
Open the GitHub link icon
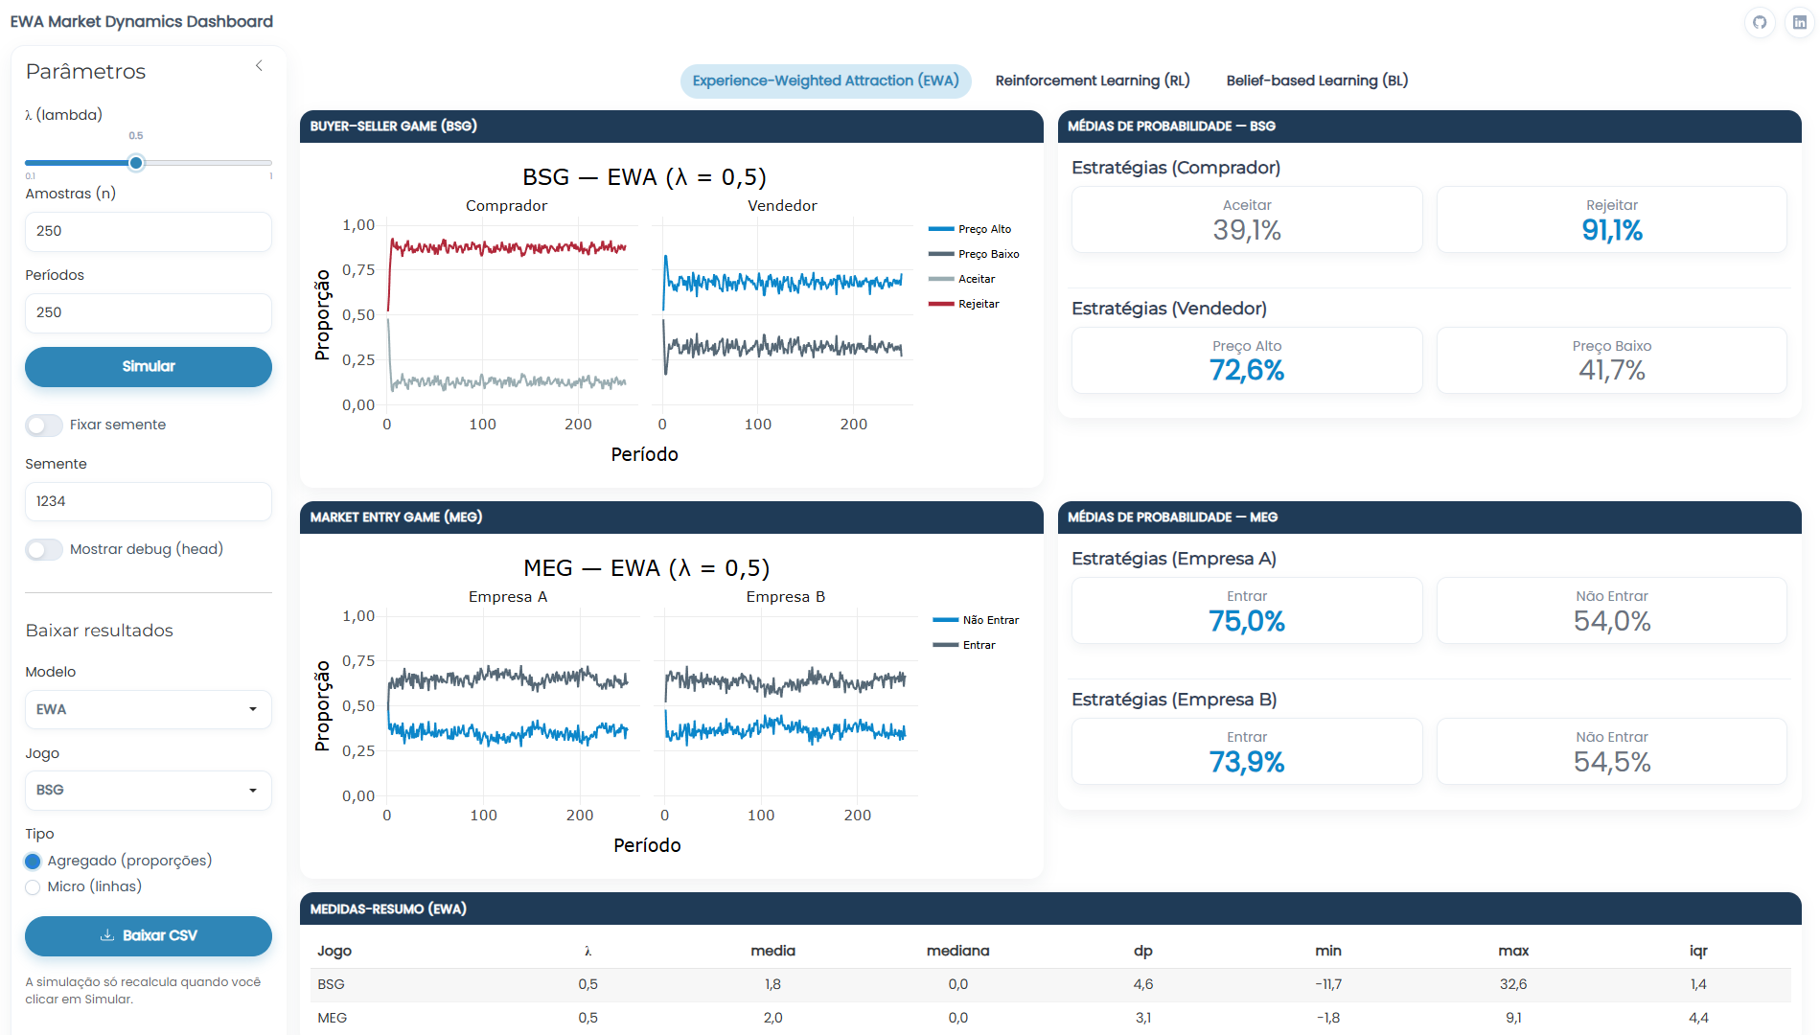pyautogui.click(x=1760, y=22)
